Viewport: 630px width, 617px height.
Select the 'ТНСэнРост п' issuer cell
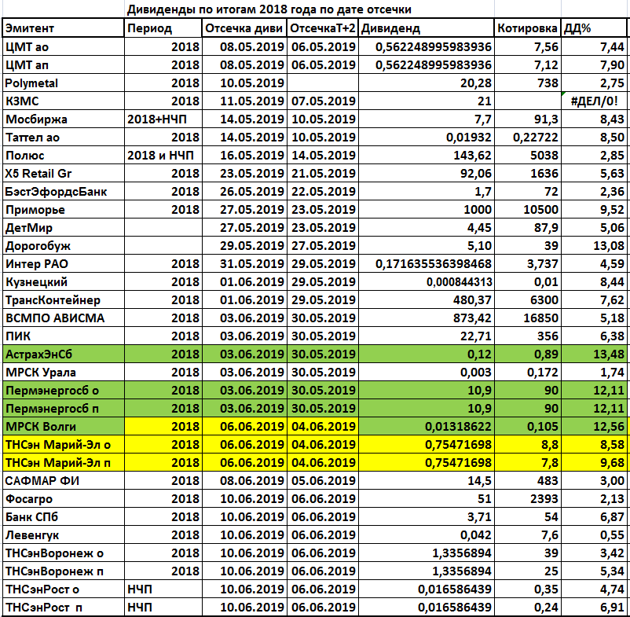(64, 607)
